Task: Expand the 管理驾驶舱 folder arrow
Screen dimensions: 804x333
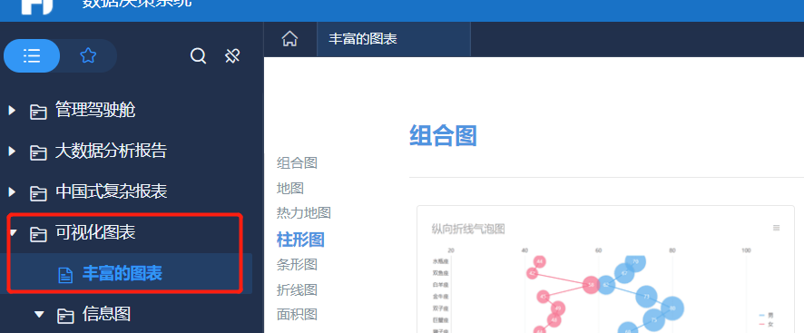Action: (13, 110)
